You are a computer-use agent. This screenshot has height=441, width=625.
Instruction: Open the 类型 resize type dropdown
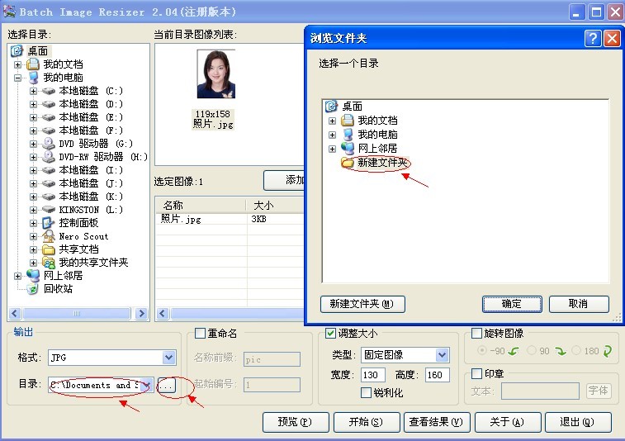point(442,355)
